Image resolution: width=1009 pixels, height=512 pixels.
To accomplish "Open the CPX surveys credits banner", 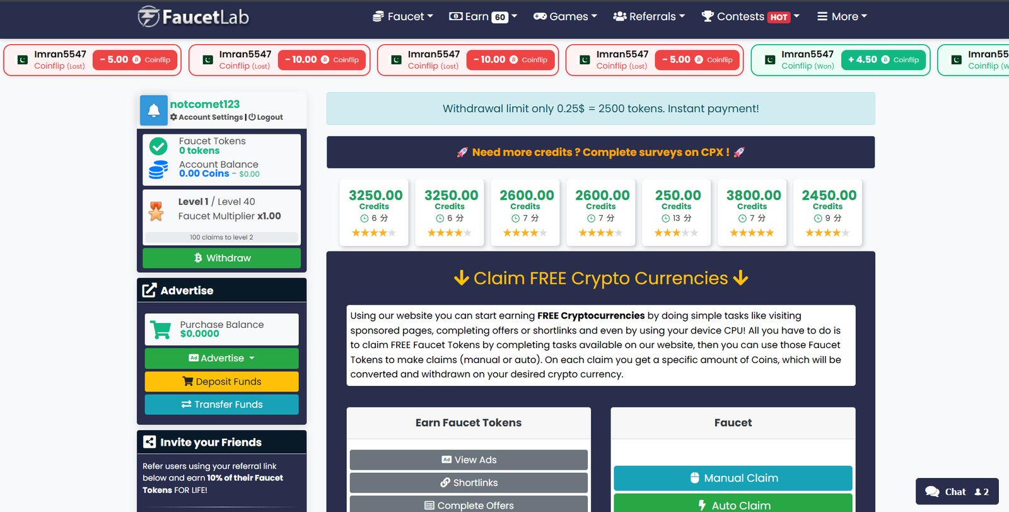I will point(600,152).
